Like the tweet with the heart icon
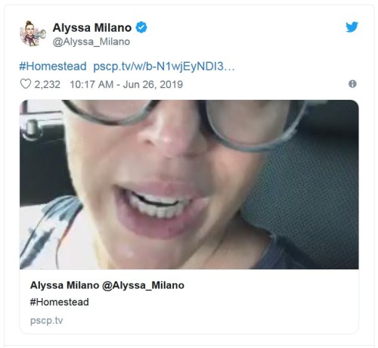This screenshot has width=378, height=348. [x=26, y=84]
